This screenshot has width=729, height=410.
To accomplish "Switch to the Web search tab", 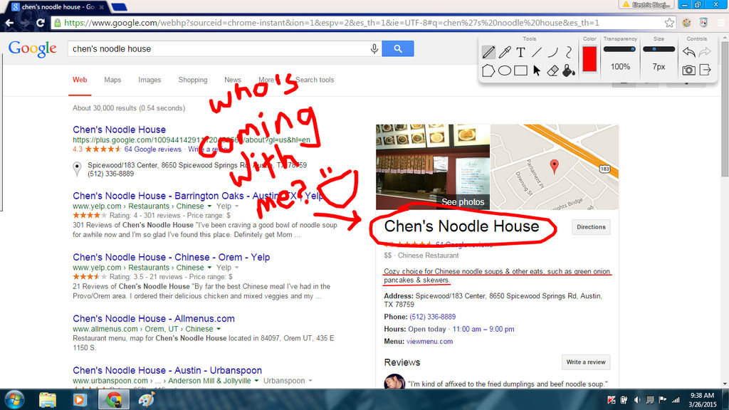I will [80, 80].
